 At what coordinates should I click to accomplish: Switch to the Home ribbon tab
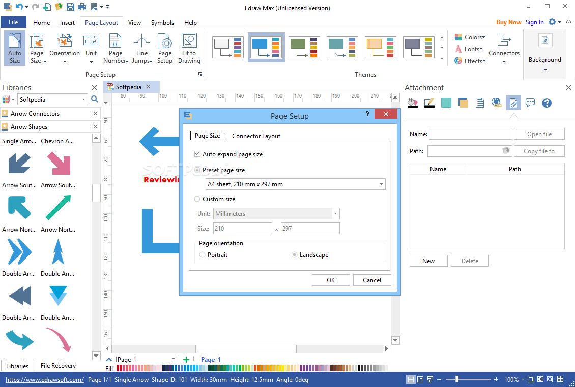pos(41,23)
